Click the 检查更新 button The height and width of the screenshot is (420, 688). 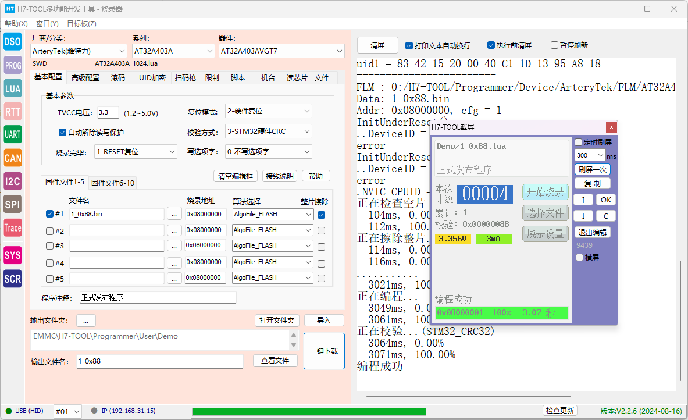tap(560, 410)
